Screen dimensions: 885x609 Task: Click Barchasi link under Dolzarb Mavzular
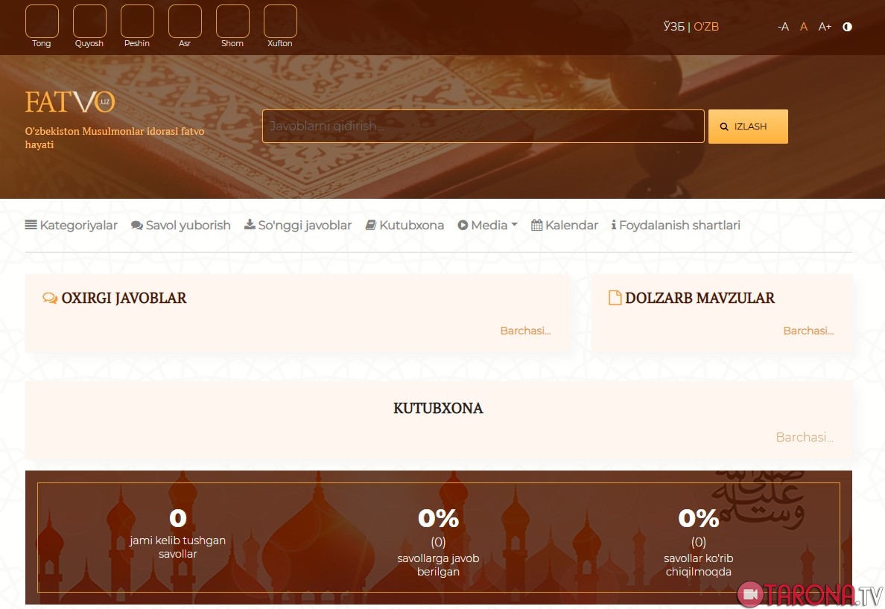click(808, 331)
